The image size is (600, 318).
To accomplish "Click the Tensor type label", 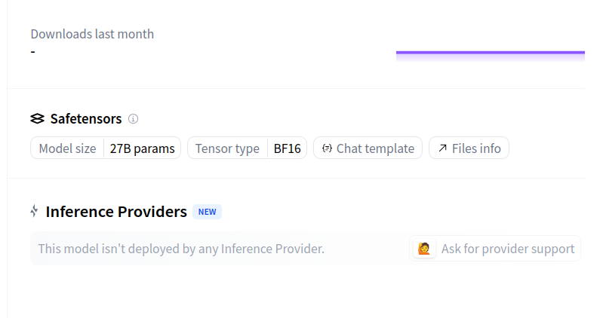I will coord(227,148).
